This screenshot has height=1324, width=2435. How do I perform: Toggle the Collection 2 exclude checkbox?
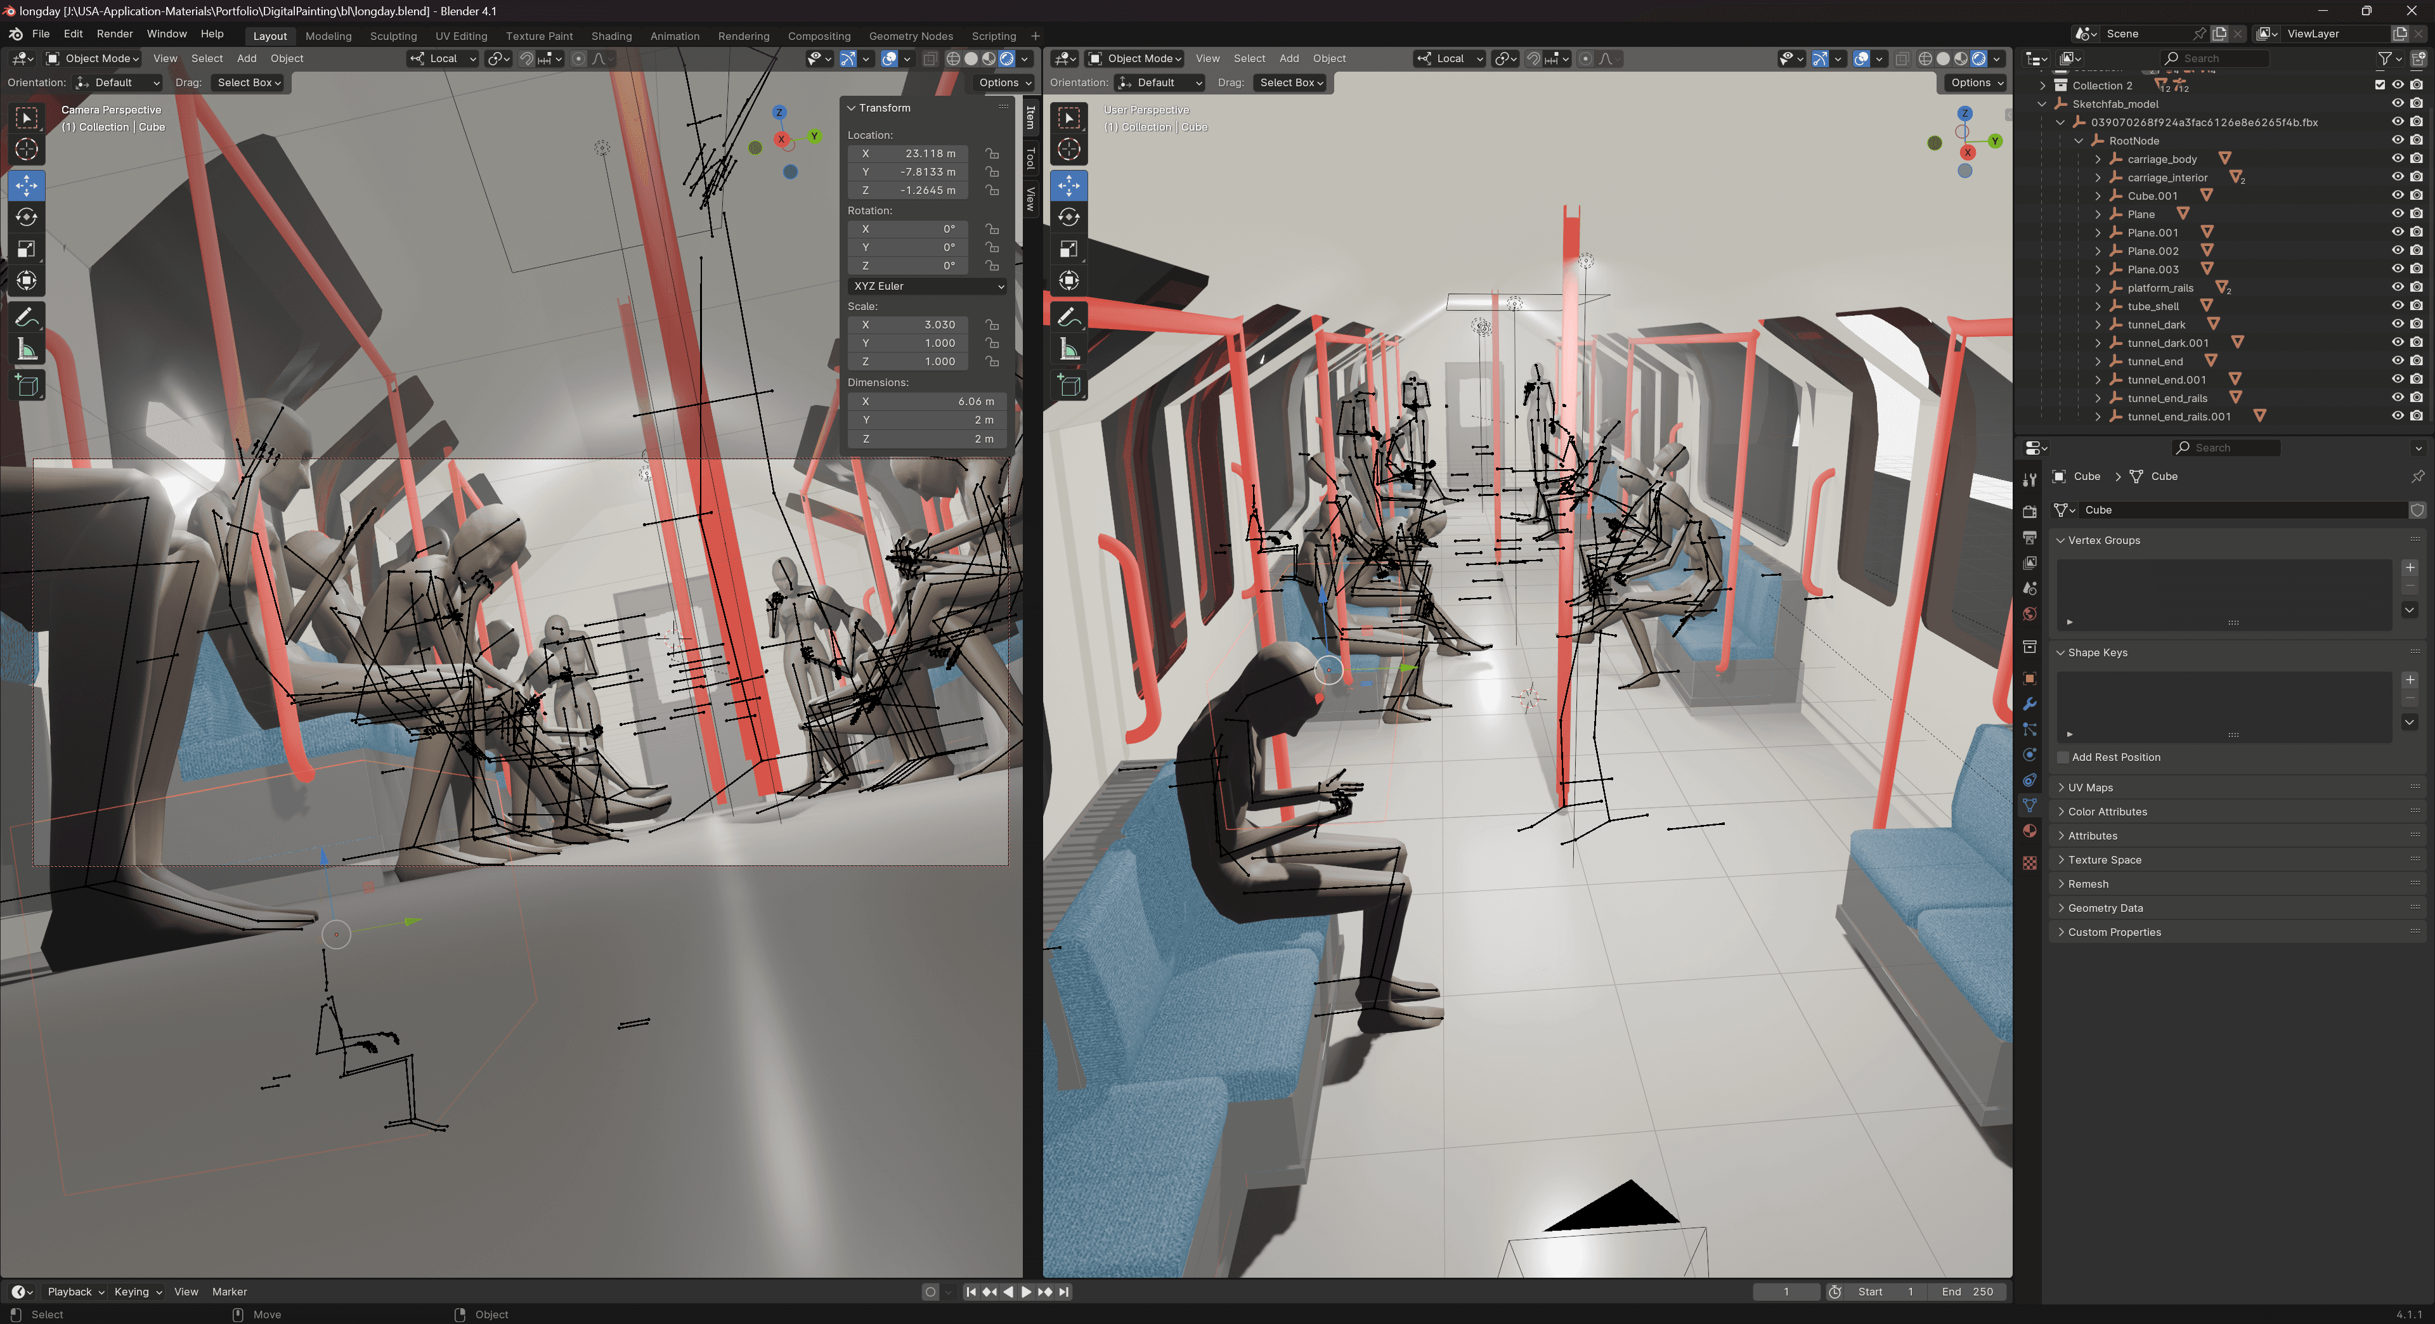point(2379,85)
